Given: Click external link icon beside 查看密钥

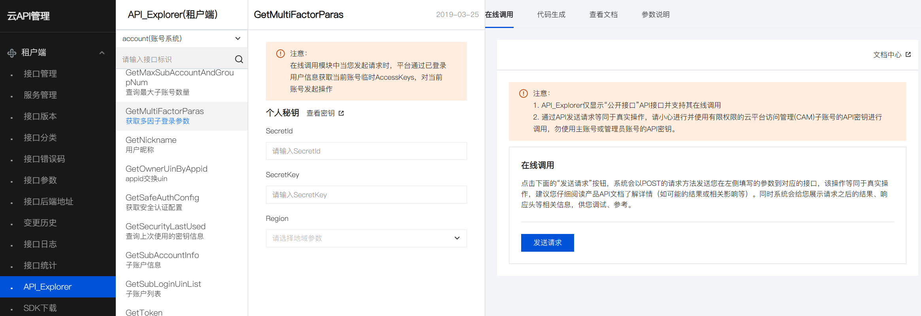Looking at the screenshot, I should (x=341, y=113).
